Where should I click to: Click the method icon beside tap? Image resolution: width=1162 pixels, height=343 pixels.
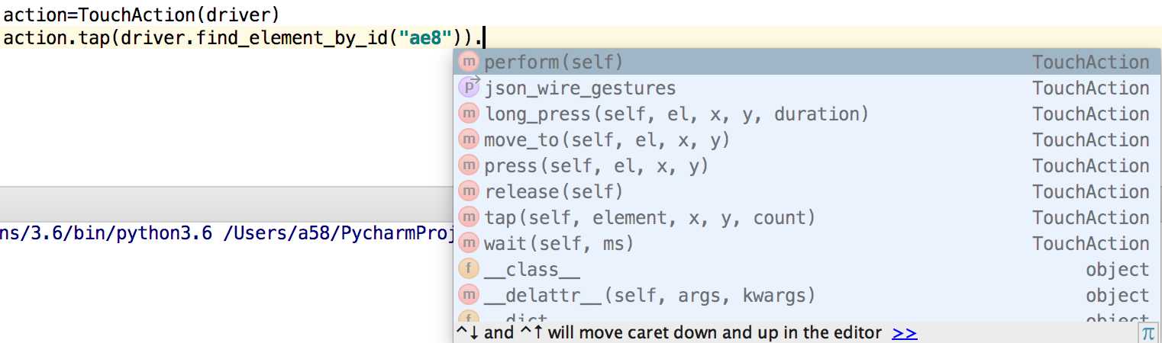pyautogui.click(x=468, y=218)
